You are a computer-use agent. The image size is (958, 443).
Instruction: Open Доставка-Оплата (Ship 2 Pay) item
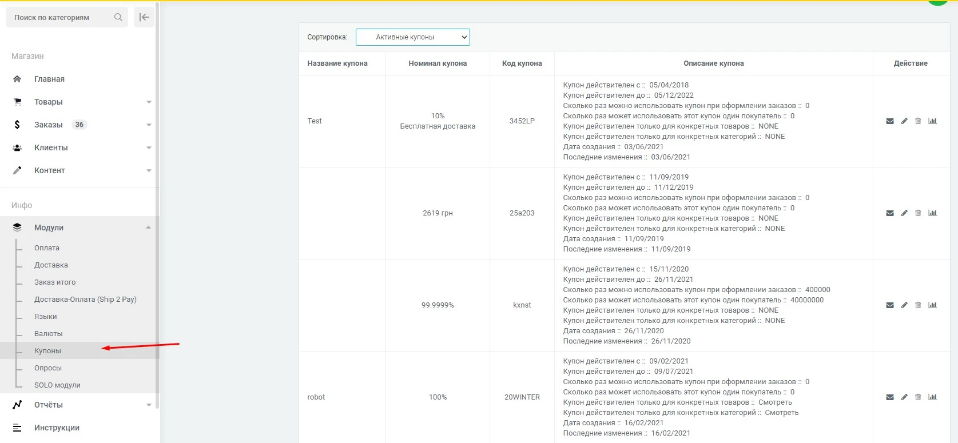pos(85,300)
